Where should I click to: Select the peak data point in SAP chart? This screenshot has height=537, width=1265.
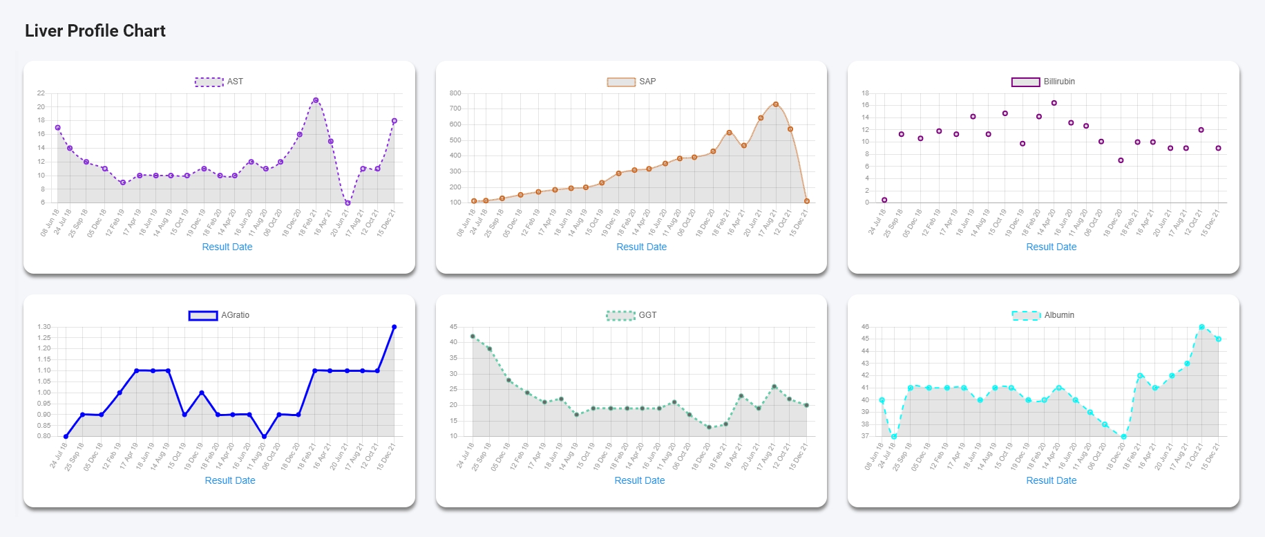coord(776,104)
